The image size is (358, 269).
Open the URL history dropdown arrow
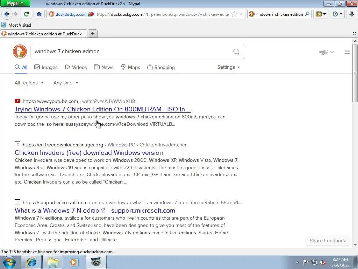point(241,14)
